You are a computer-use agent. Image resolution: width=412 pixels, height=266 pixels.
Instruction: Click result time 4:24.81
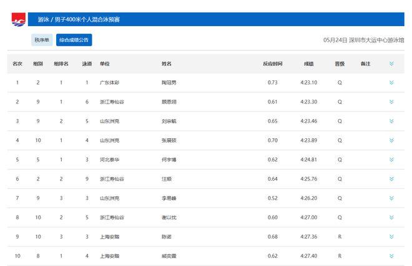coord(309,159)
